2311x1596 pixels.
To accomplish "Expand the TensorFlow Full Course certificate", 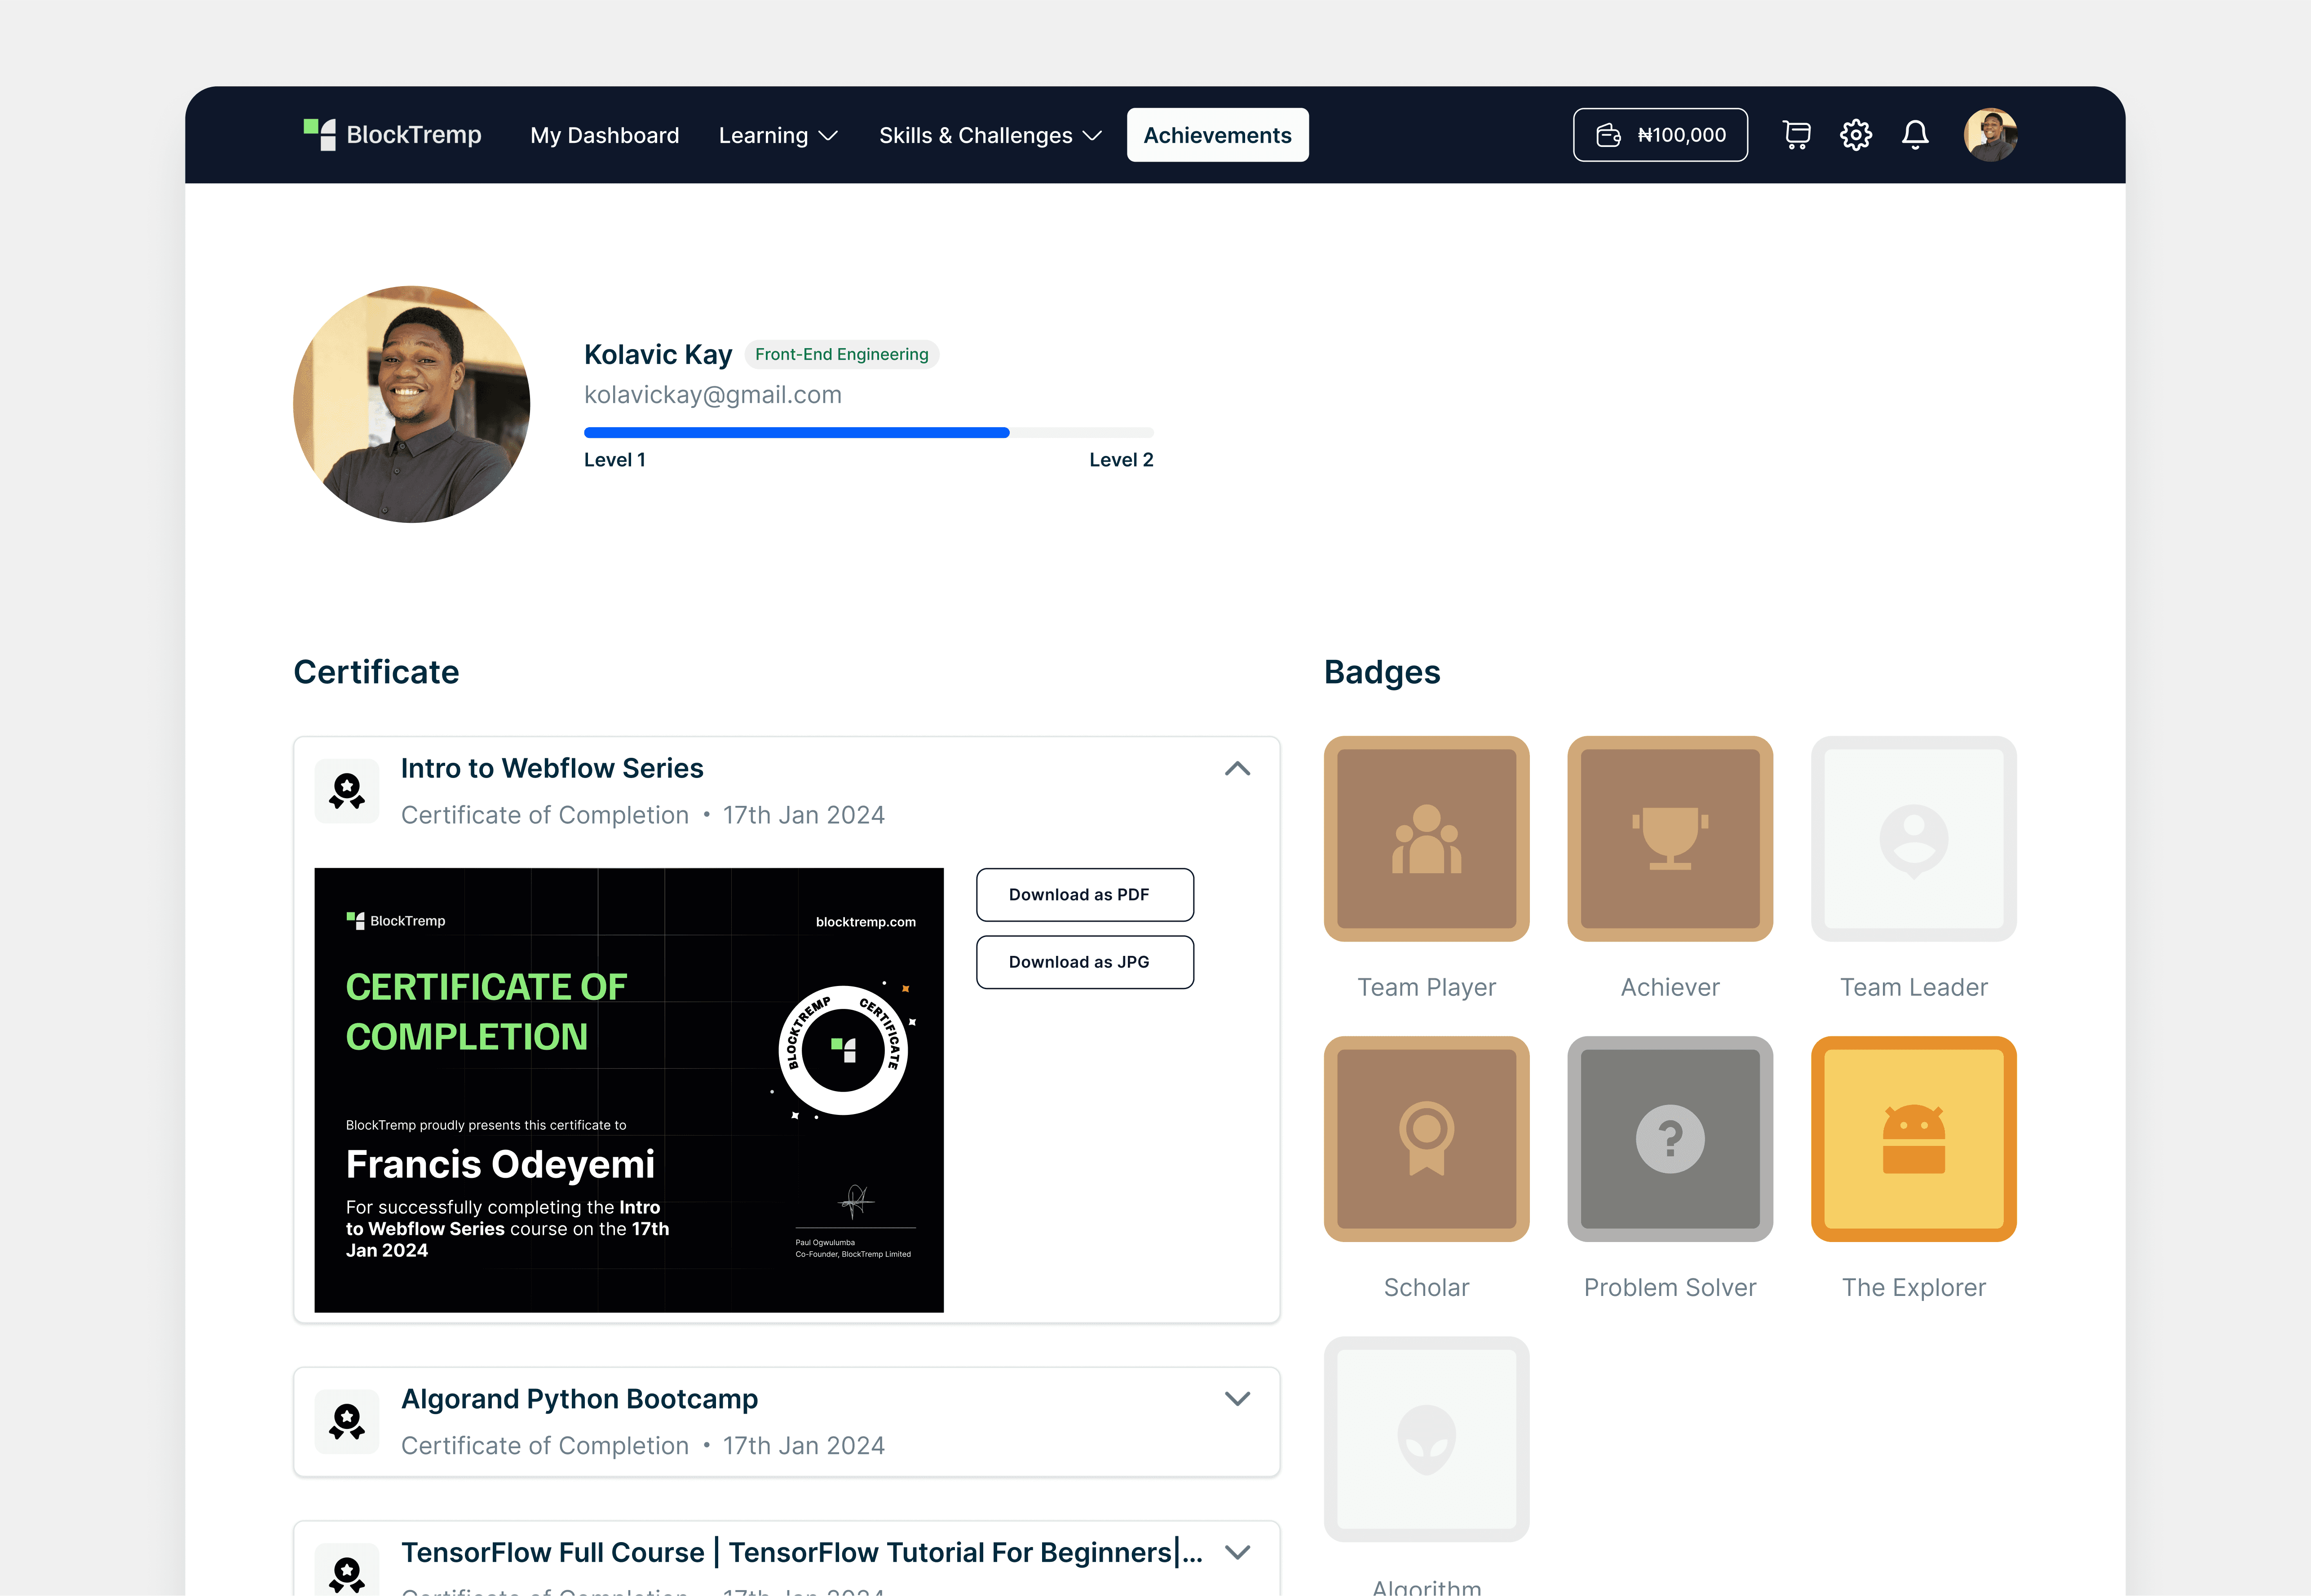I will click(x=1237, y=1553).
